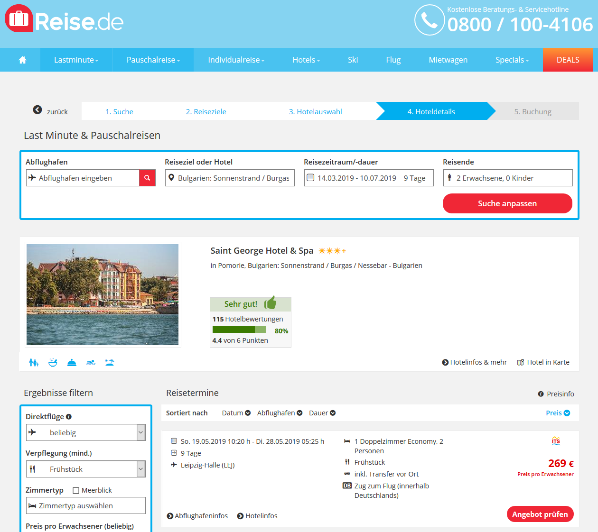Image resolution: width=598 pixels, height=532 pixels.
Task: Click the bed icon beside Doppelzimmer Economy
Action: coord(347,441)
